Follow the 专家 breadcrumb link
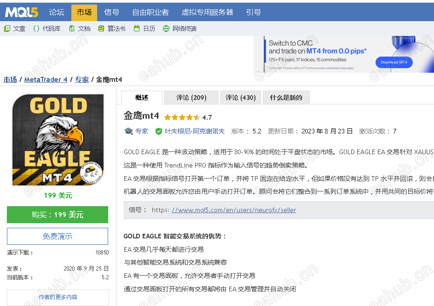Image resolution: width=434 pixels, height=306 pixels. tap(82, 80)
